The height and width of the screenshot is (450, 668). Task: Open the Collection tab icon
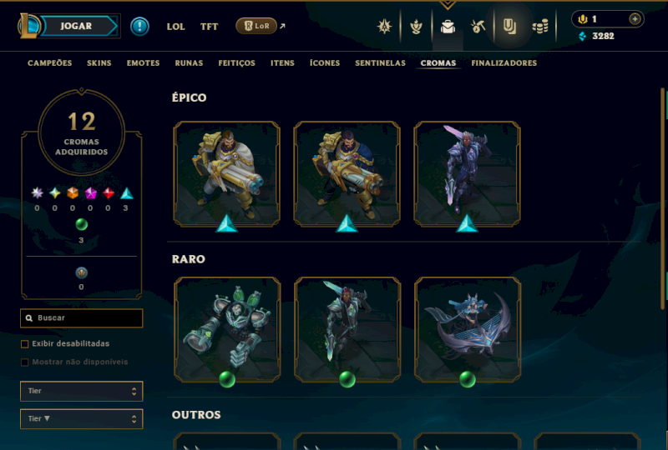509,27
